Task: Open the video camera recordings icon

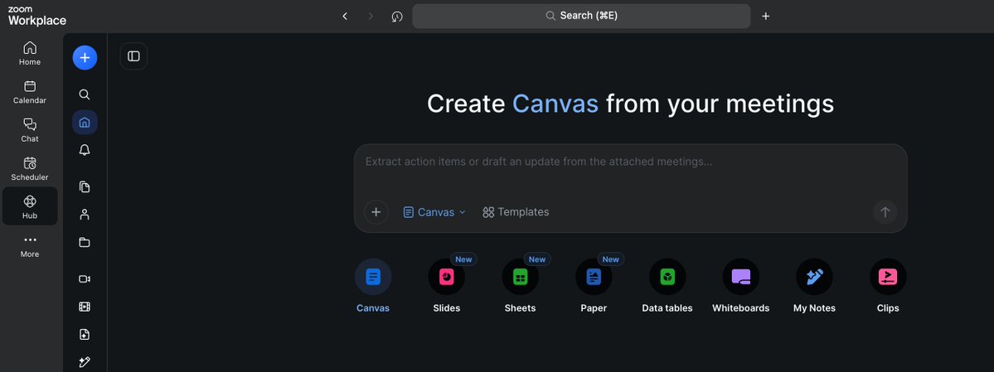Action: [x=85, y=279]
